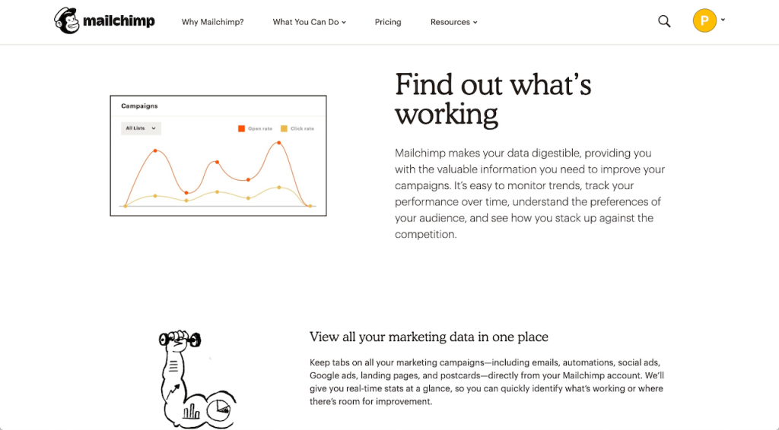This screenshot has width=779, height=430.
Task: Click the Mailchimp monkey logo
Action: click(67, 21)
